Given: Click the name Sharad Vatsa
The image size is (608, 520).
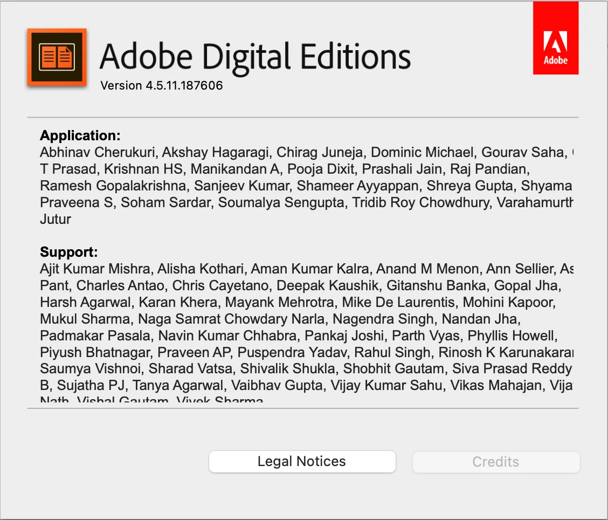Looking at the screenshot, I should [x=190, y=368].
